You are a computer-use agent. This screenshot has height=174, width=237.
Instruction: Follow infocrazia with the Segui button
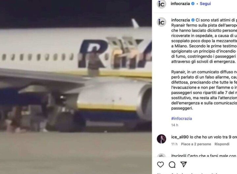(205, 4)
